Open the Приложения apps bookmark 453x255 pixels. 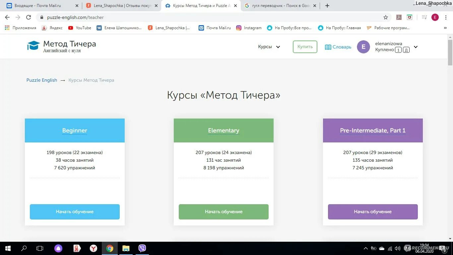coord(21,28)
